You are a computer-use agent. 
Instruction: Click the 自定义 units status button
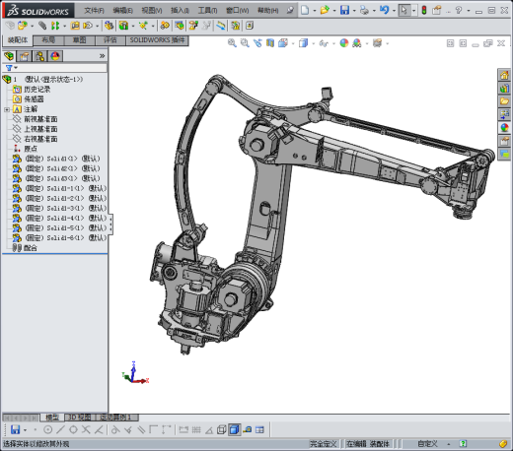(x=427, y=444)
